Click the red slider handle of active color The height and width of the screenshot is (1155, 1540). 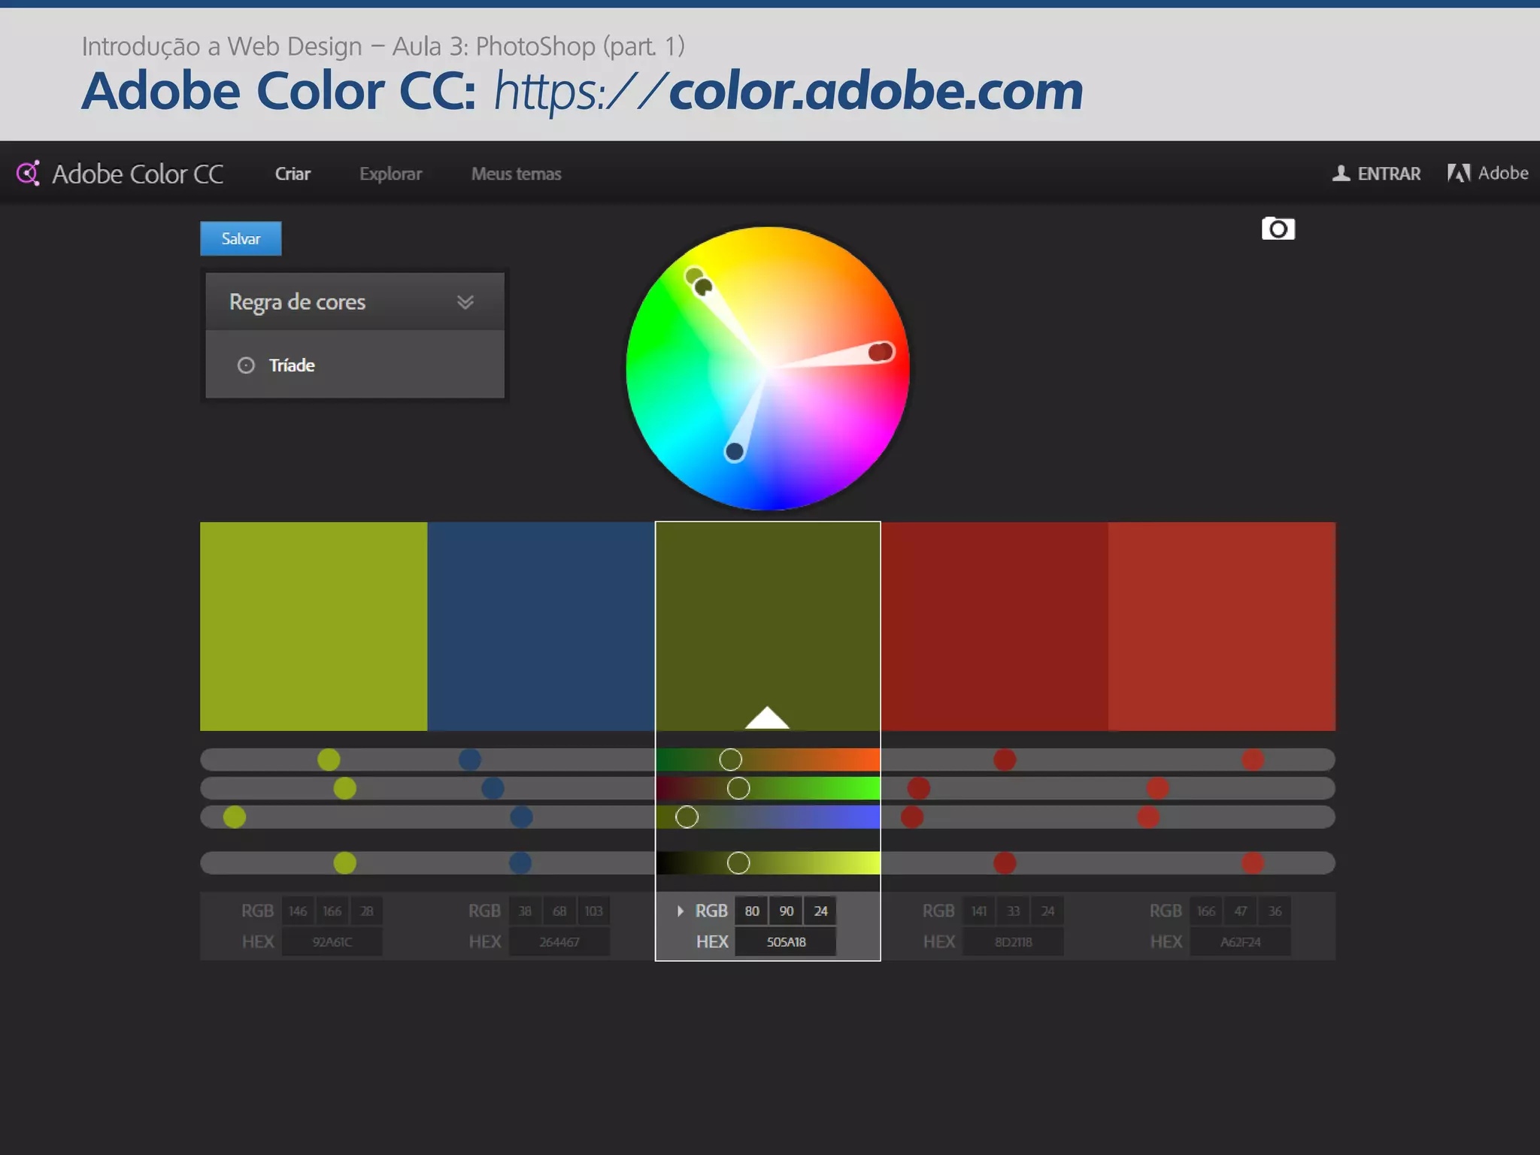[x=730, y=759]
